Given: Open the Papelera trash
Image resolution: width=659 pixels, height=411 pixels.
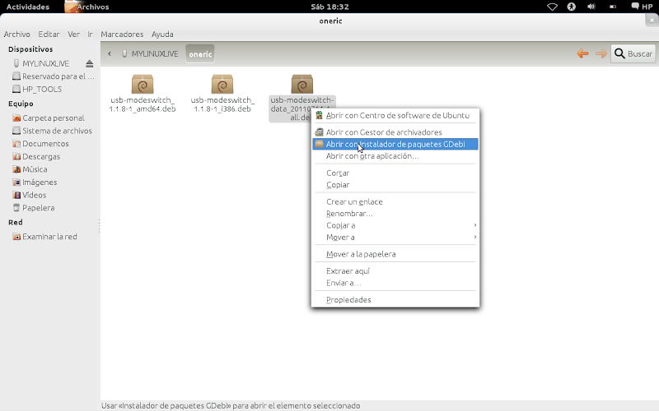Looking at the screenshot, I should coord(34,208).
